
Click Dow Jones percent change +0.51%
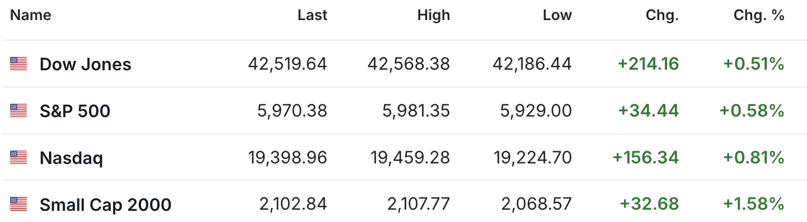click(754, 64)
